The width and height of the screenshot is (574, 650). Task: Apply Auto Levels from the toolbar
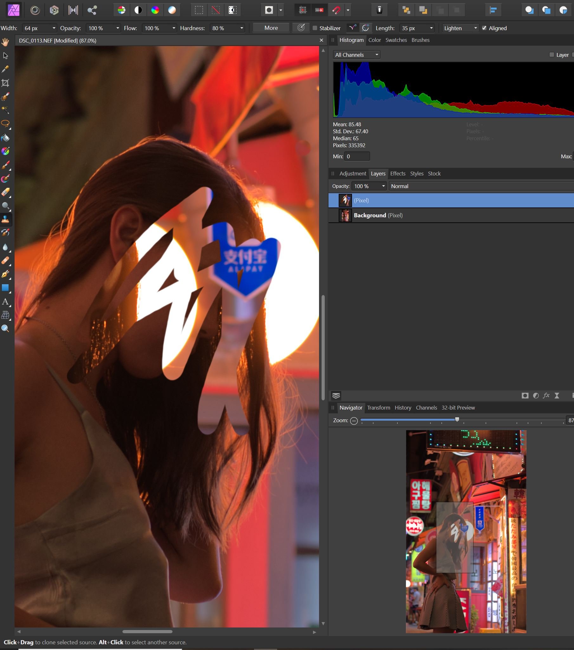[x=121, y=10]
